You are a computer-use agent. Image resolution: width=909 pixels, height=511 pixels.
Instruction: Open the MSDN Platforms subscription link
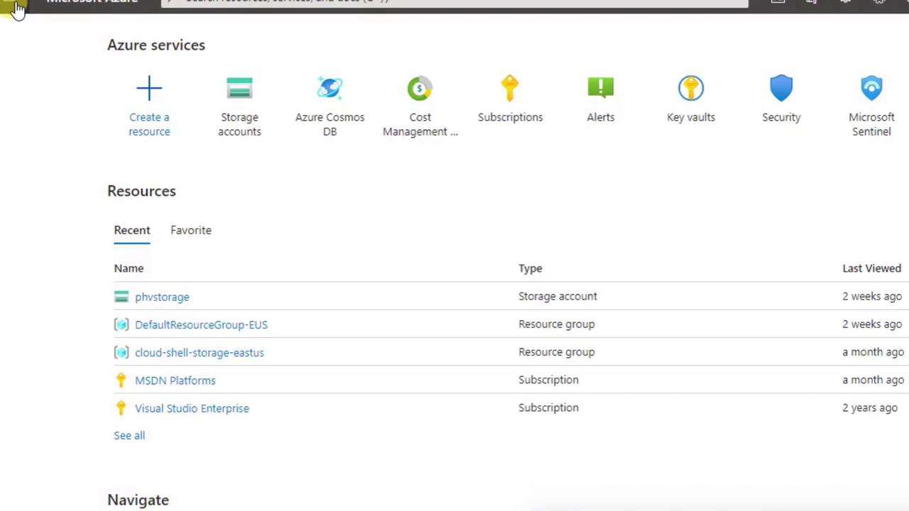(x=175, y=380)
